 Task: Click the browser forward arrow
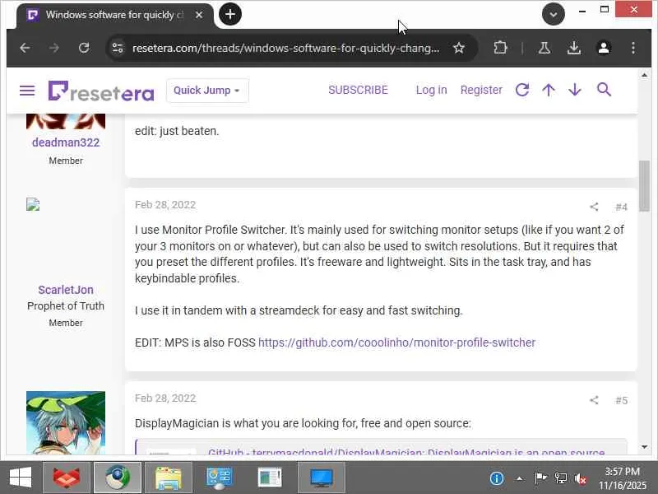point(54,48)
